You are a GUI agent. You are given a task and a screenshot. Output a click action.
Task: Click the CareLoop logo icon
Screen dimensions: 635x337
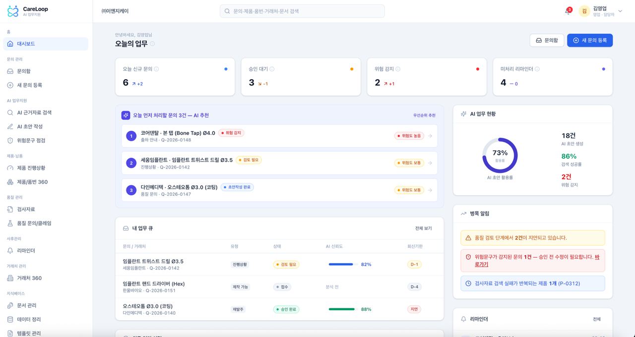(13, 11)
